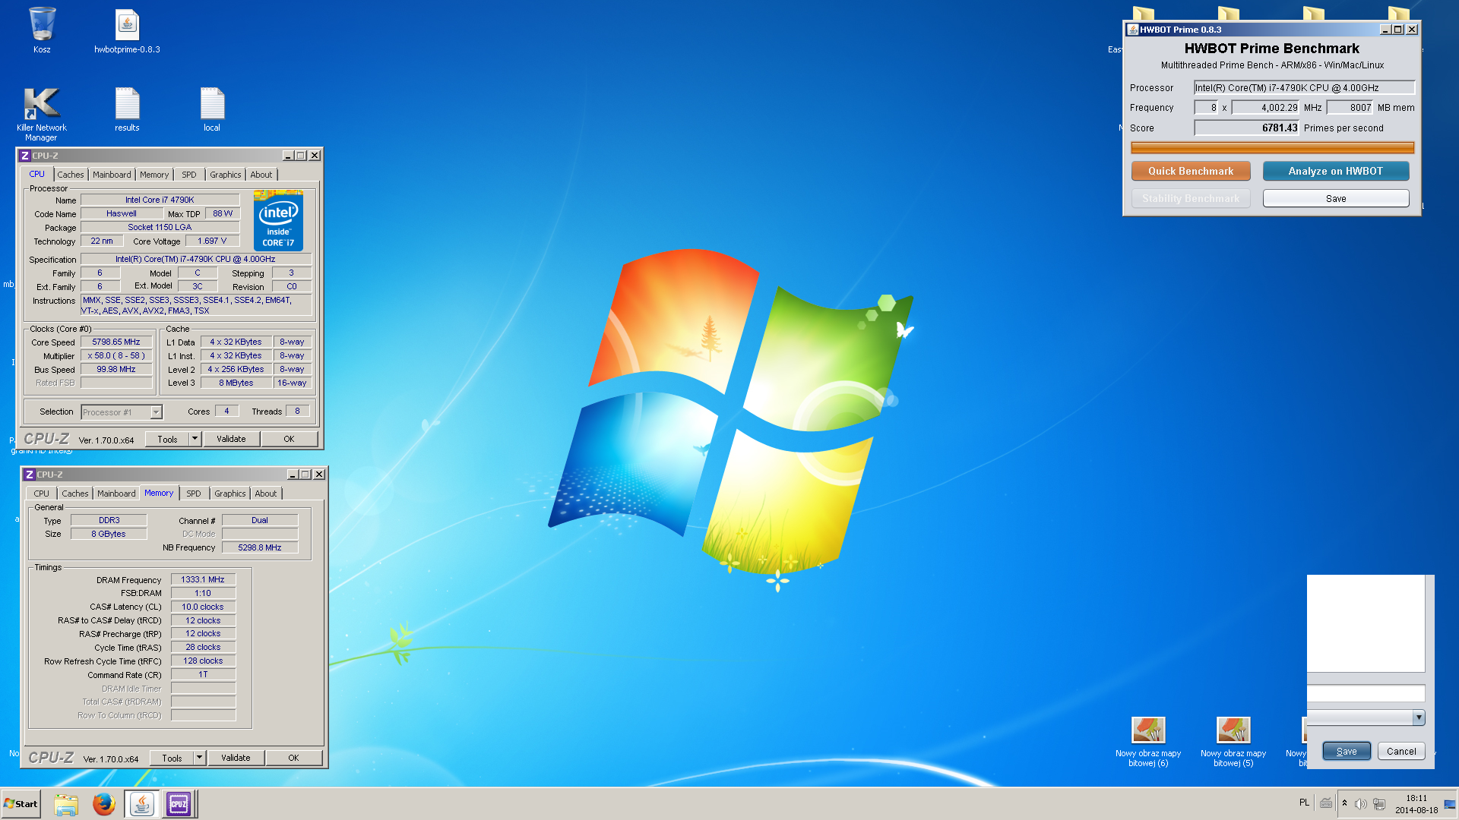This screenshot has width=1459, height=820.
Task: Click the Score field showing 6781.43
Action: tap(1246, 128)
